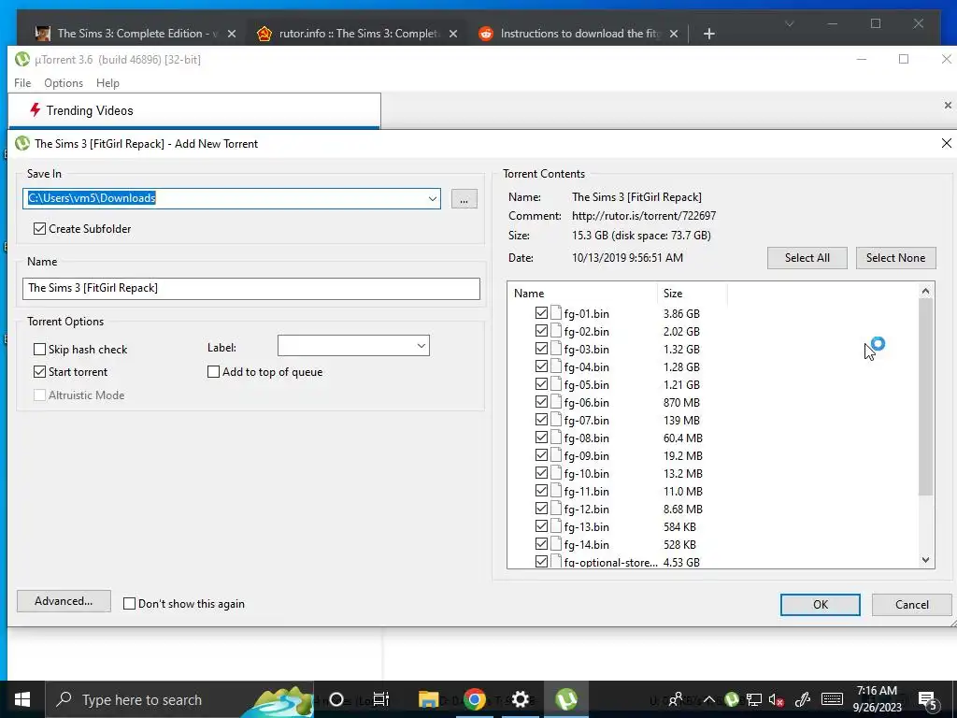Expand the Save In path dropdown
This screenshot has height=718, width=957.
coord(432,198)
